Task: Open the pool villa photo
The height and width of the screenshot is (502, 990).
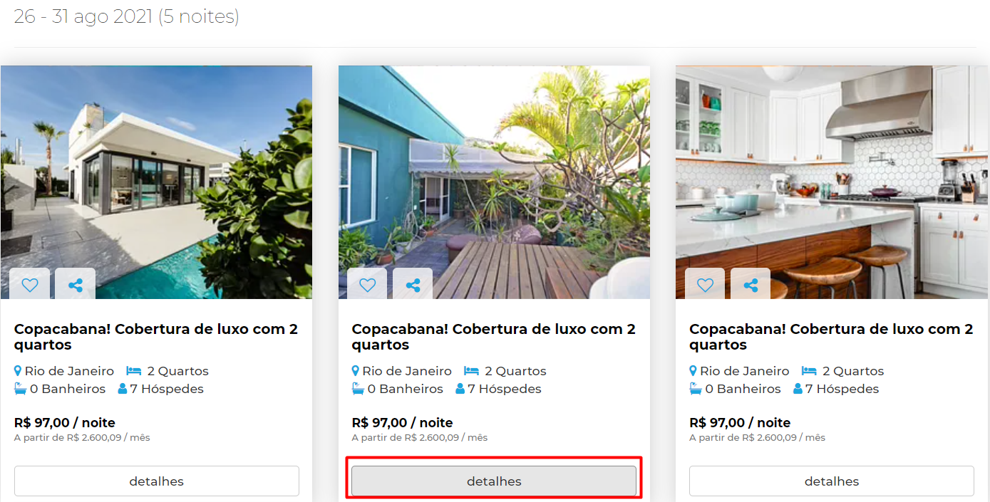Action: 156,182
